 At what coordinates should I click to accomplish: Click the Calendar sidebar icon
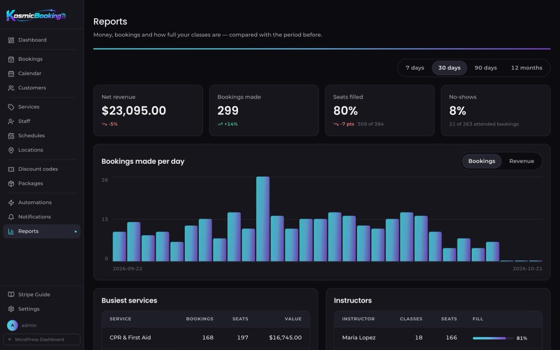[x=11, y=74]
